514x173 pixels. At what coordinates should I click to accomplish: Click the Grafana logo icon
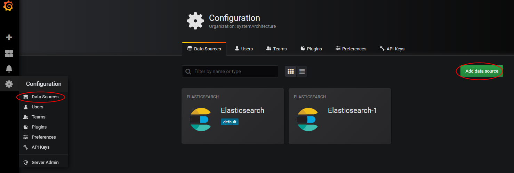tap(8, 6)
